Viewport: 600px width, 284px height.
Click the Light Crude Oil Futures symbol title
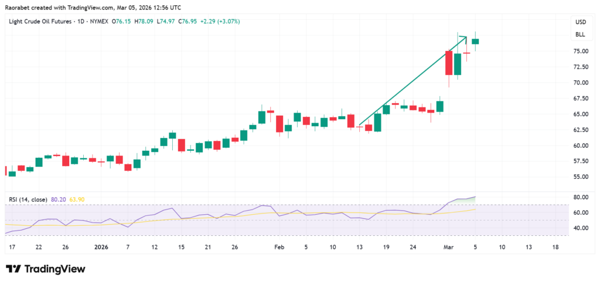point(41,22)
